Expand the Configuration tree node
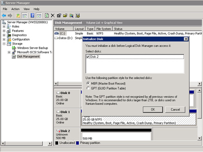203x152 pixels. 4,40
